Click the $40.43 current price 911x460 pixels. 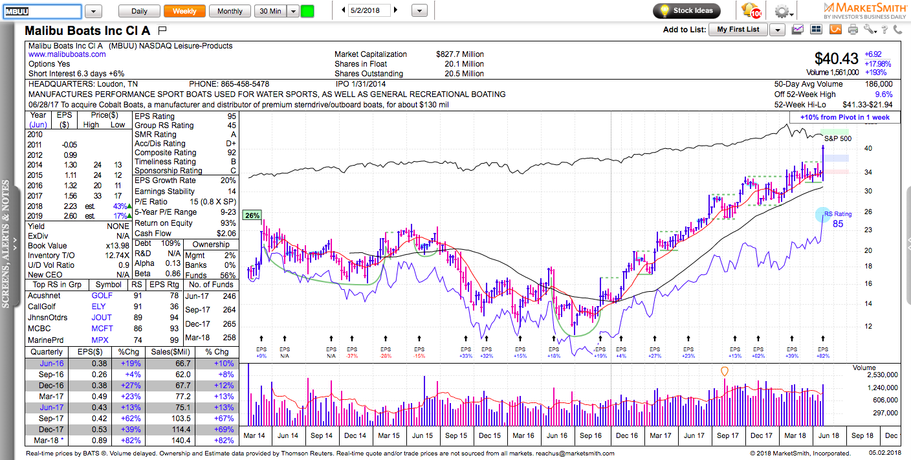[x=837, y=58]
